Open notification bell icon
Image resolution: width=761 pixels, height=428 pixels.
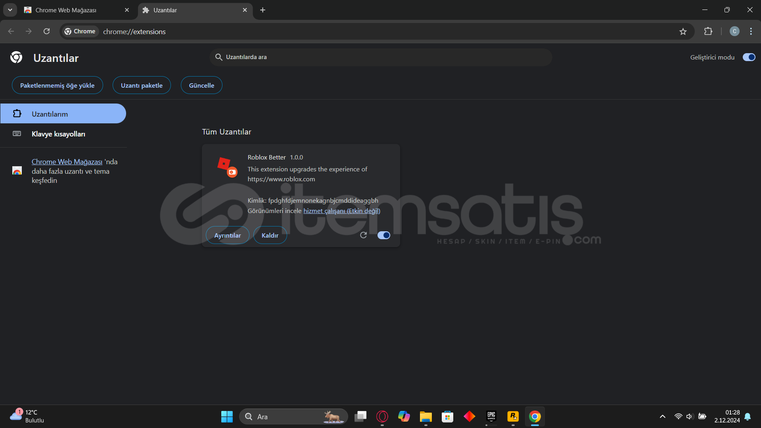[x=748, y=416]
